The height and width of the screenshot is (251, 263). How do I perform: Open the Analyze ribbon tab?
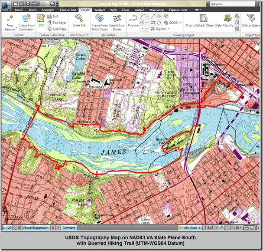[100, 10]
